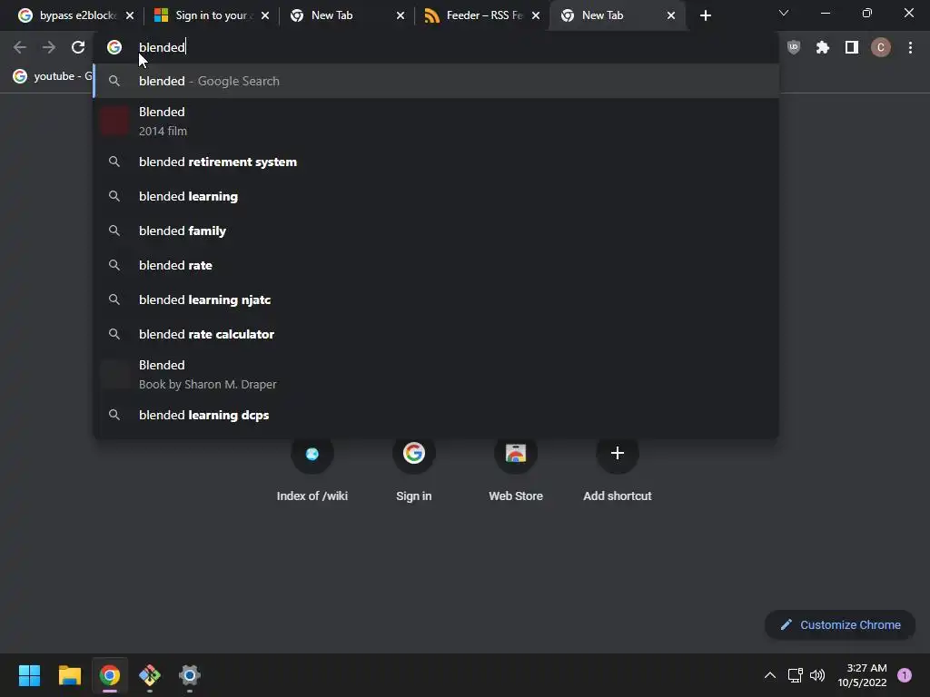Choose blended learning suggestion
The image size is (930, 697).
436,196
